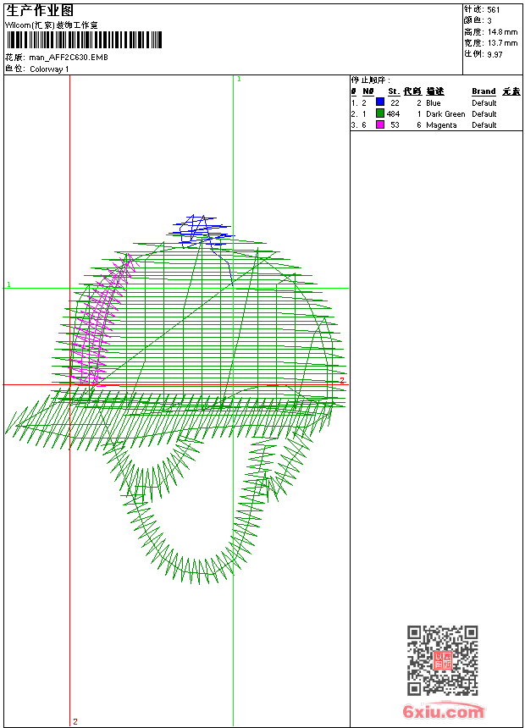Screen dimensions: 525x728
Task: Click the Brand column header
Action: (484, 91)
